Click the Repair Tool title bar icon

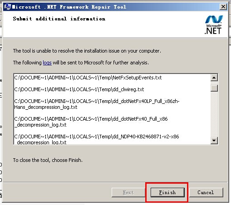pos(8,7)
